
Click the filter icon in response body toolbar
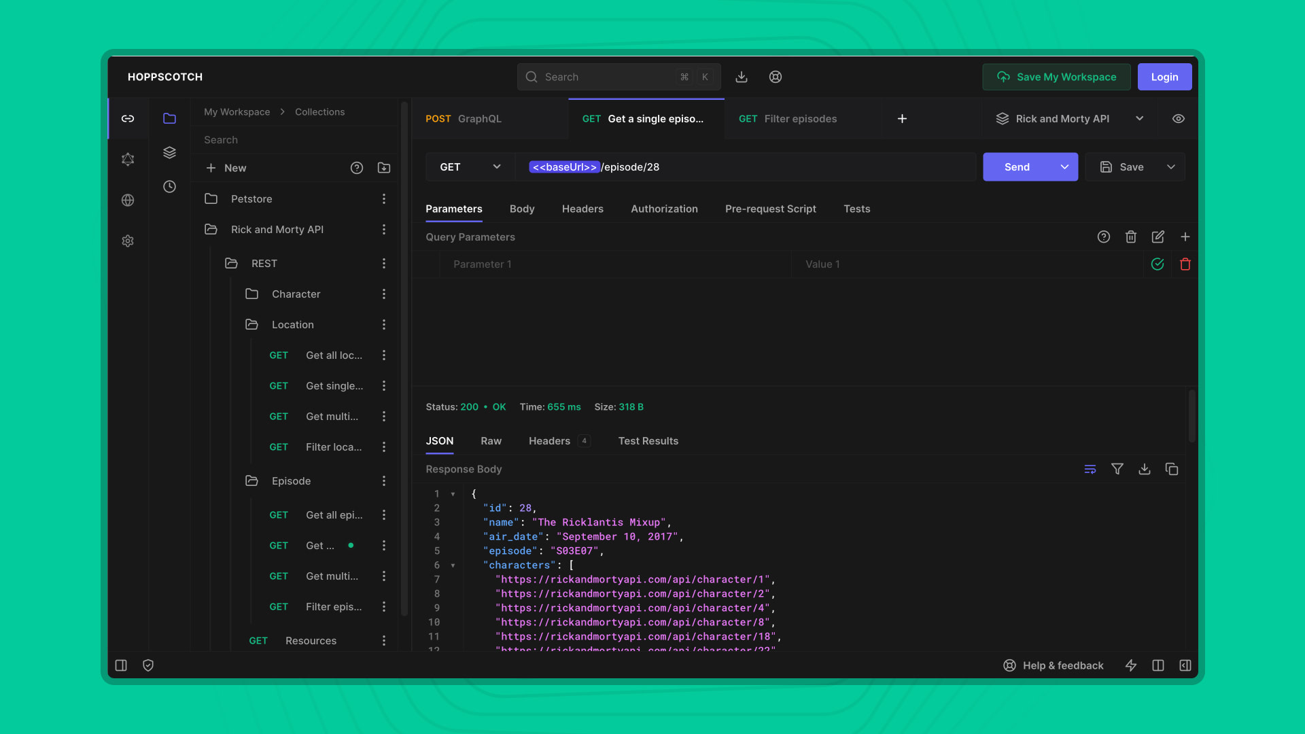[x=1117, y=469]
